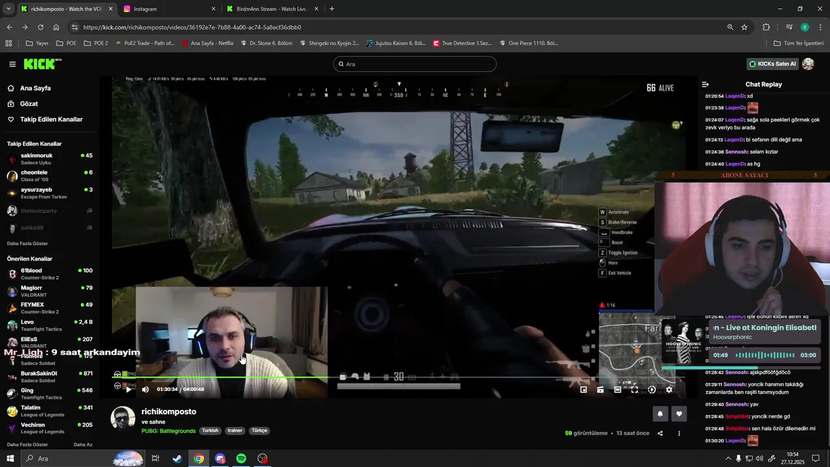Open a new browser tab
The image size is (830, 467).
pyautogui.click(x=332, y=9)
